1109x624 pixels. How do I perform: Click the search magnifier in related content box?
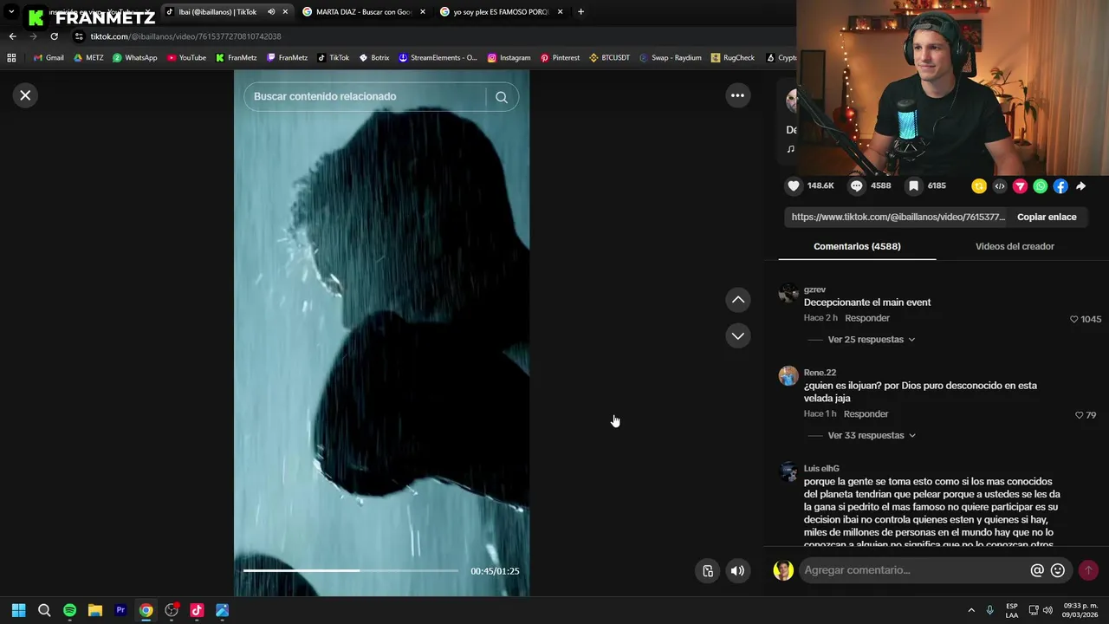coord(502,97)
